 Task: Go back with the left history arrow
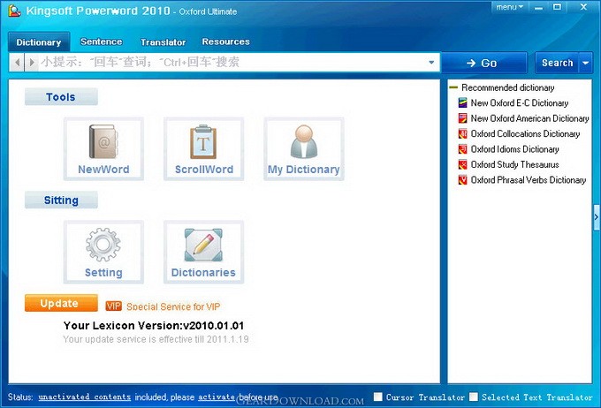tap(17, 62)
